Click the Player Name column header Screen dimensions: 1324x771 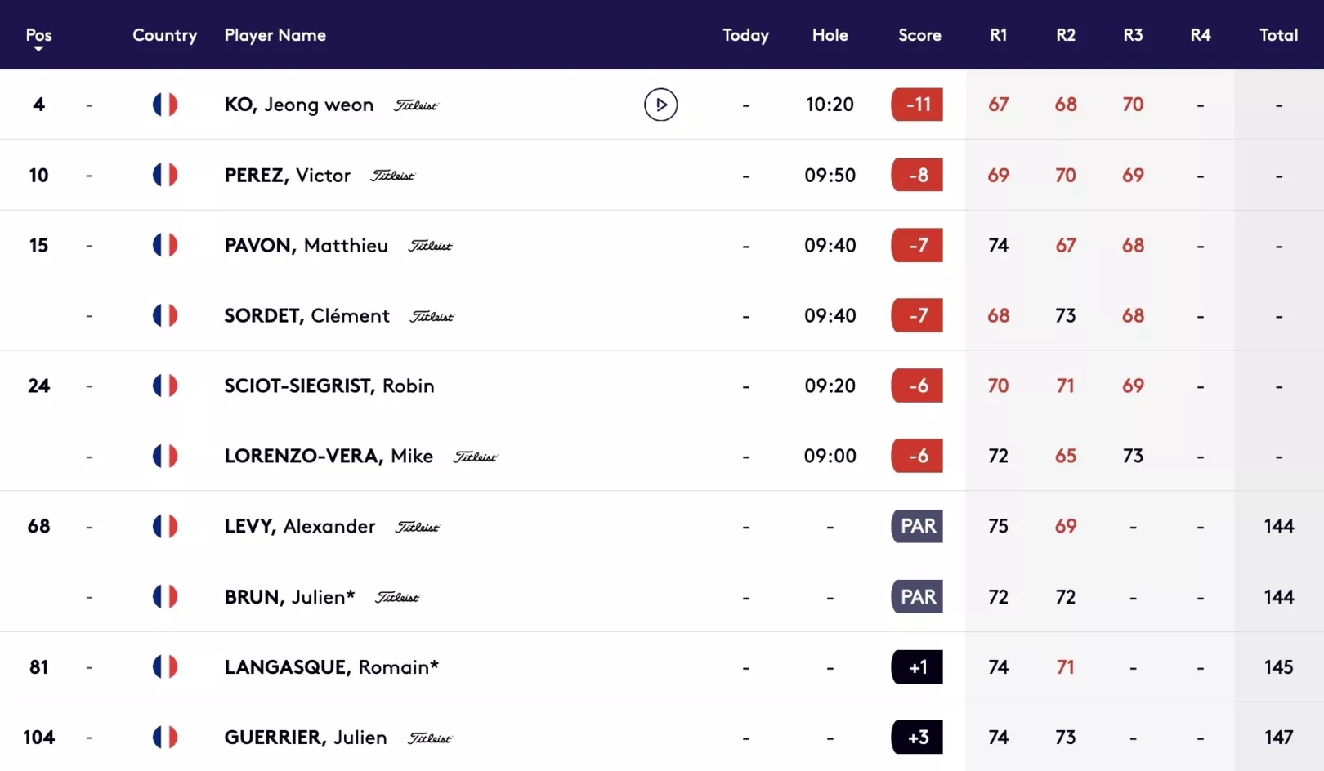point(275,35)
